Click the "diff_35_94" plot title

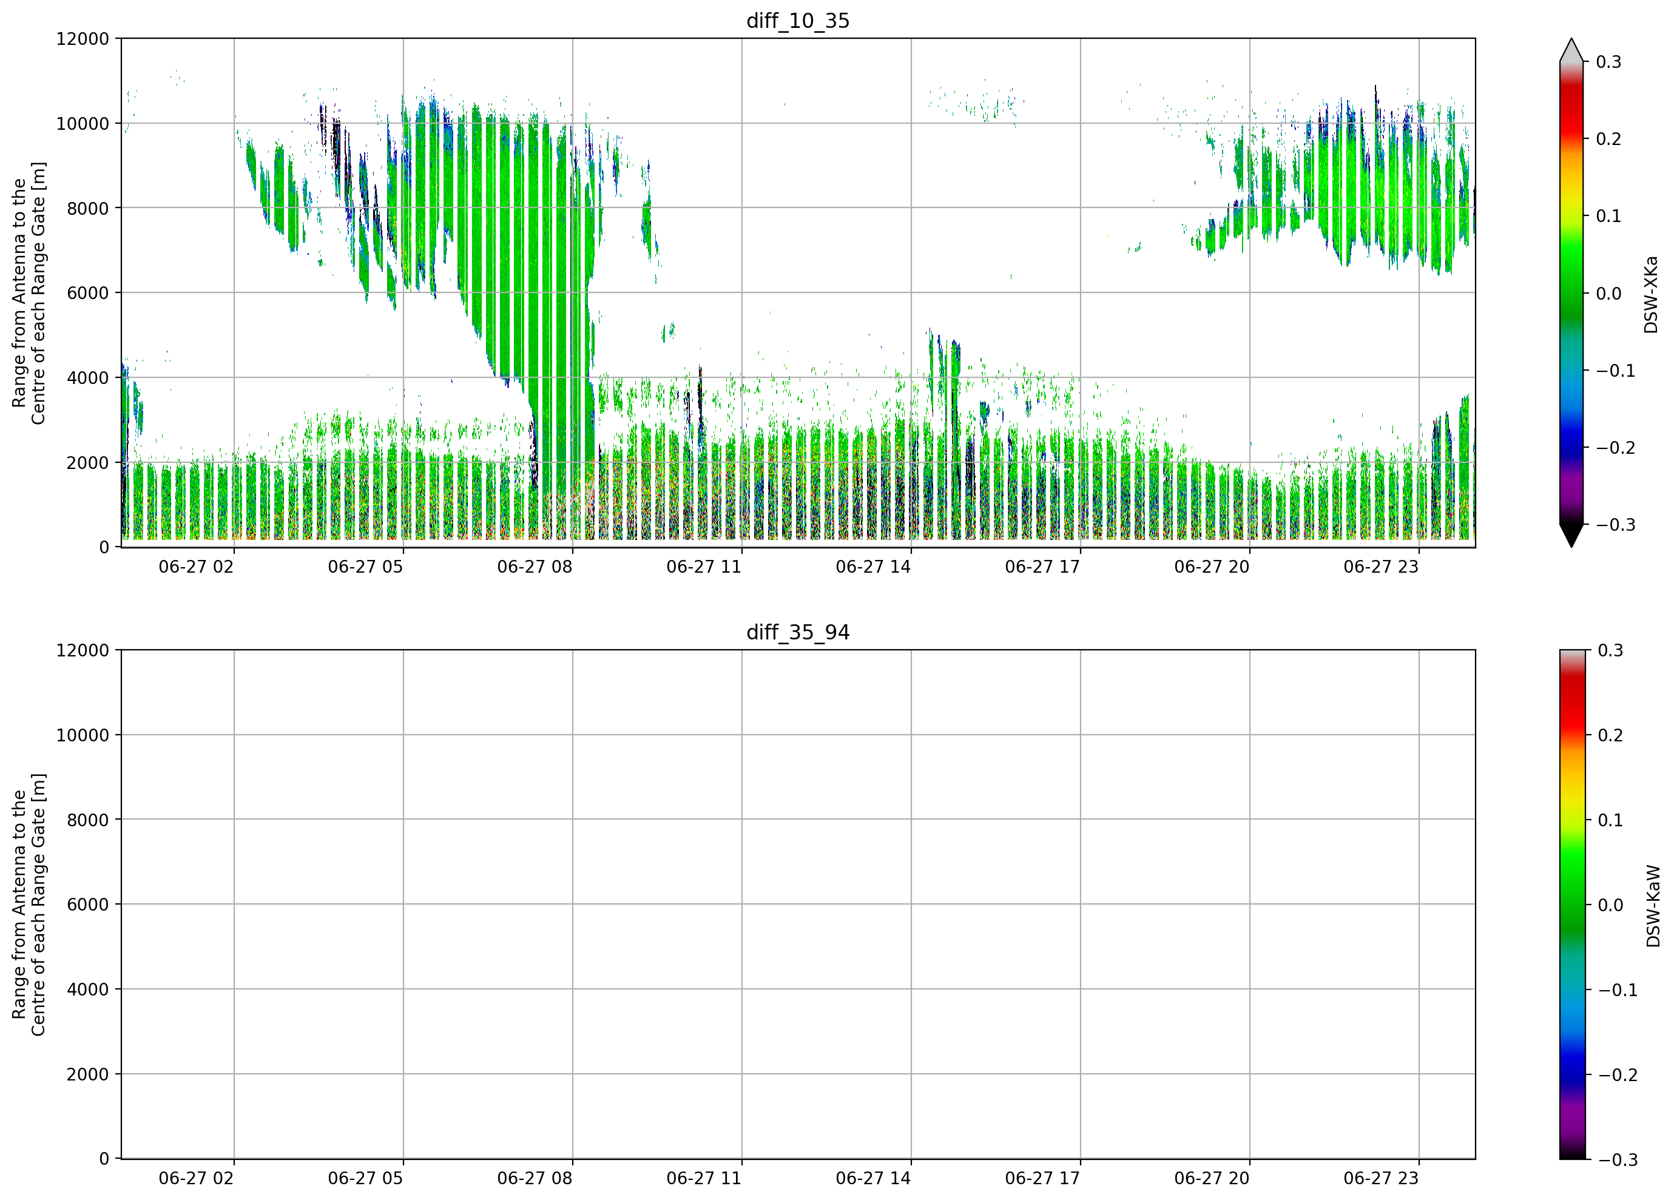point(798,633)
